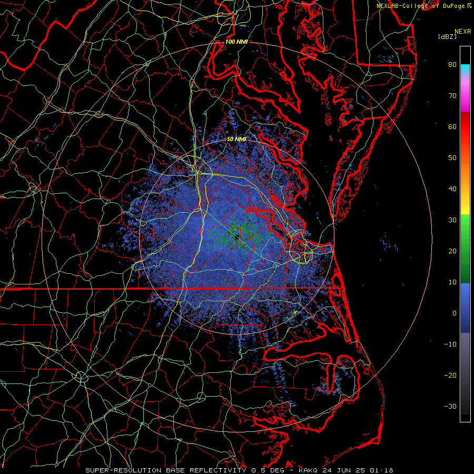The image size is (474, 474).
Task: Click the '50 NMI' range ring label
Action: coord(236,139)
